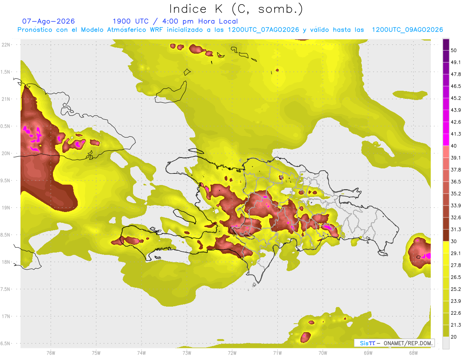
Task: Click the '69W' longitude label
Action: (x=368, y=353)
